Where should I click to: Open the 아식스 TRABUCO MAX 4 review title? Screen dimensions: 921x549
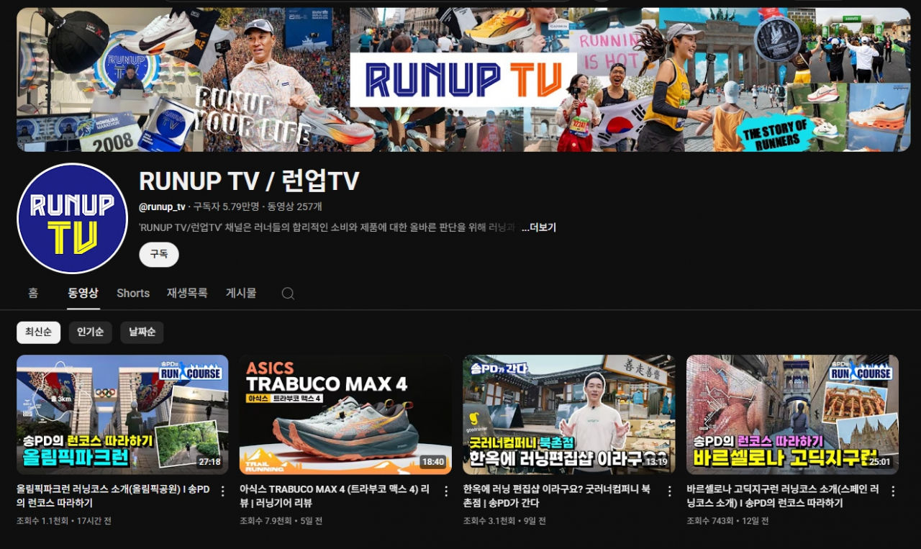point(335,496)
